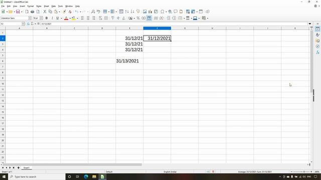Viewport: 321px width, 180px height.
Task: Toggle Center Horizontally alignment
Action: click(x=88, y=18)
